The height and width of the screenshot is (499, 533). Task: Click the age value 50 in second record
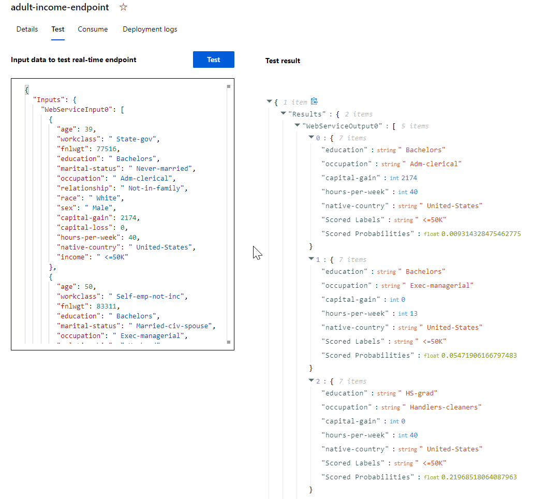(88, 287)
